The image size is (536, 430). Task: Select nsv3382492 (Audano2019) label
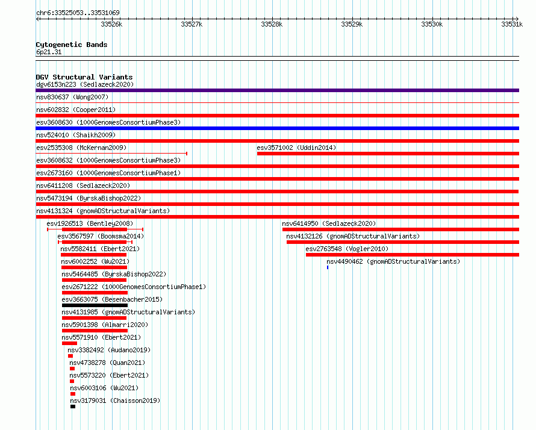pyautogui.click(x=109, y=350)
